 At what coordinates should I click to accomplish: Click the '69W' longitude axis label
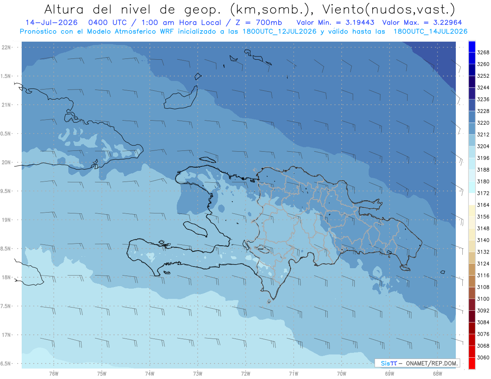click(x=390, y=374)
